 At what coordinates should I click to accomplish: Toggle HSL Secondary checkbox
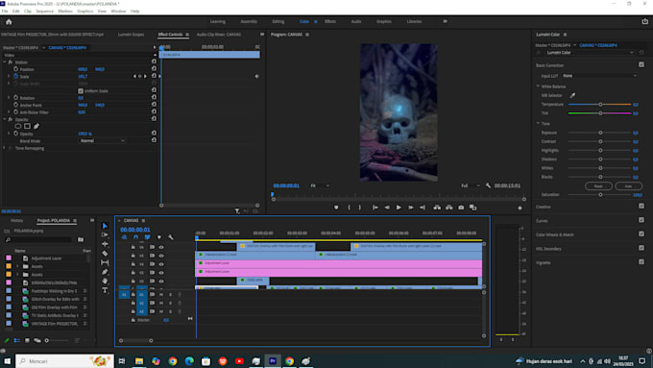tap(641, 248)
